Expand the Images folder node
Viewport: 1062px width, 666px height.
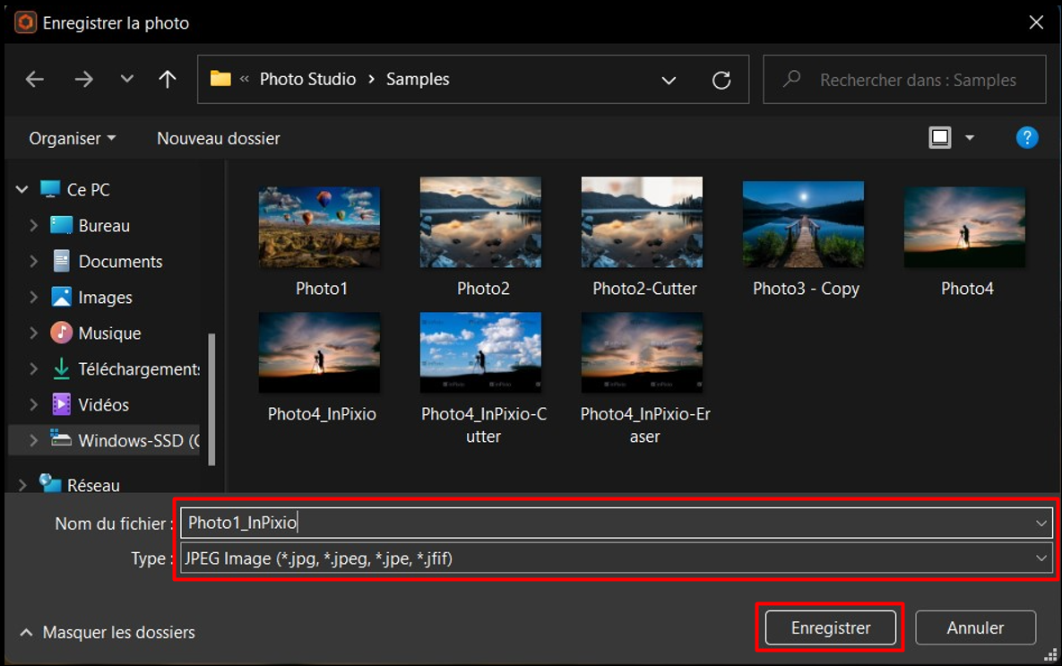click(33, 297)
